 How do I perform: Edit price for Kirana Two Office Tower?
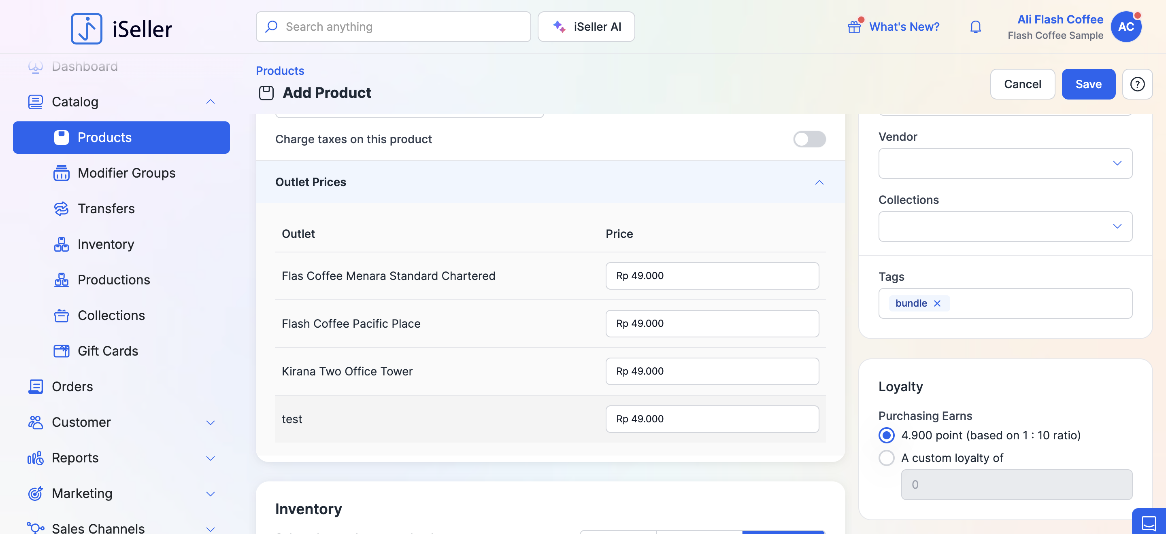712,371
